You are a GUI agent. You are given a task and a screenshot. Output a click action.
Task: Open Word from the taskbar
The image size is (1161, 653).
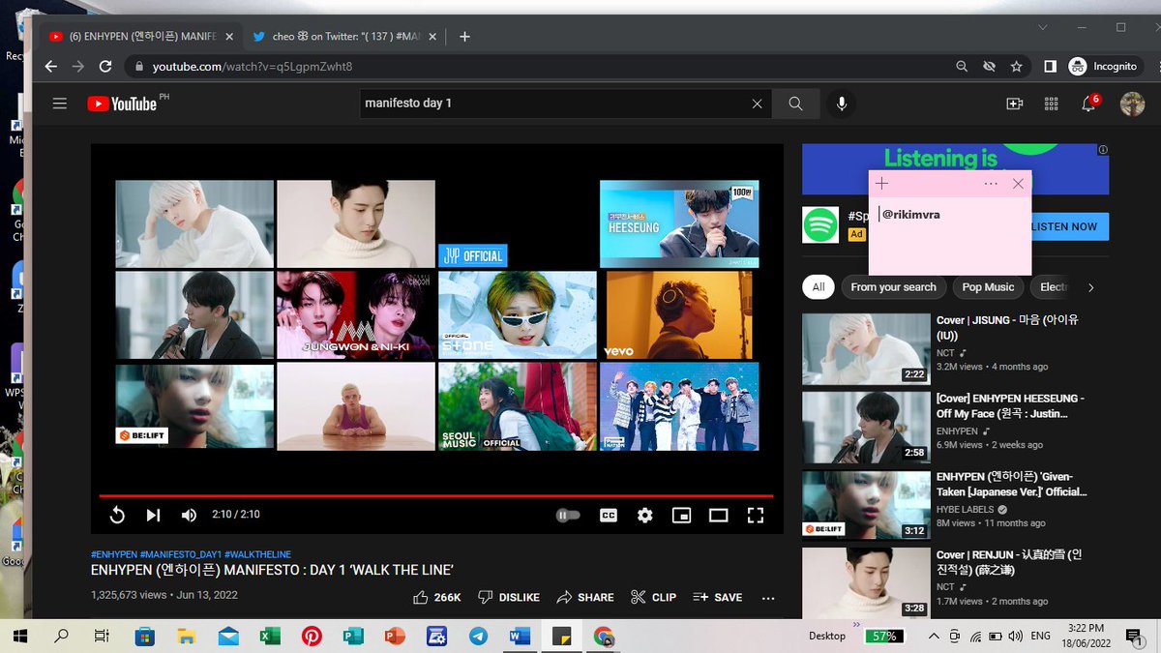[x=520, y=637]
